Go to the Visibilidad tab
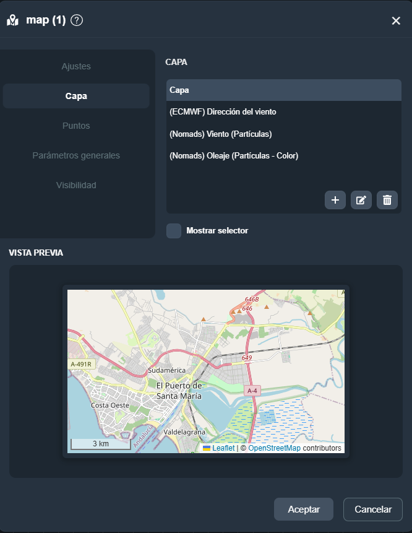 pos(76,185)
